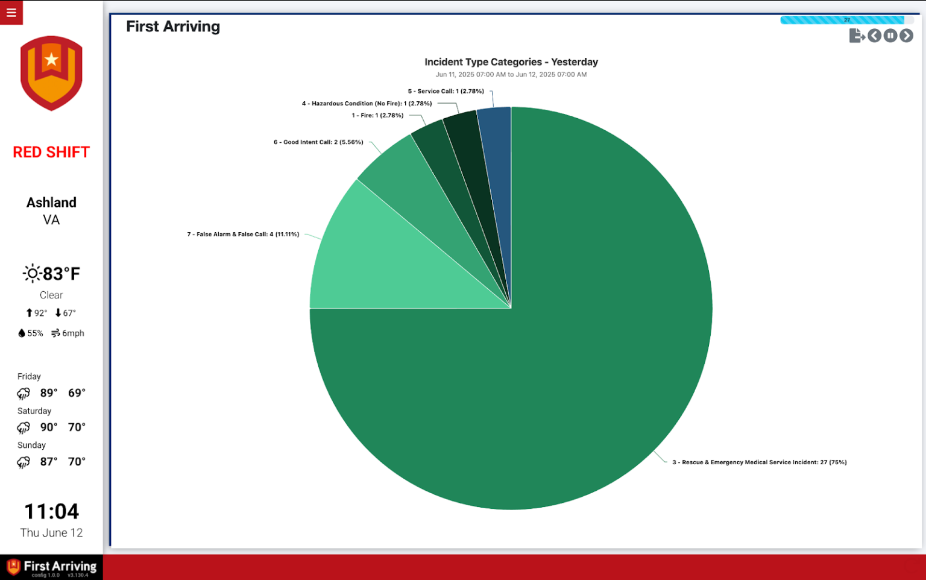The height and width of the screenshot is (580, 926).
Task: Click the wind speed icon
Action: click(x=55, y=333)
